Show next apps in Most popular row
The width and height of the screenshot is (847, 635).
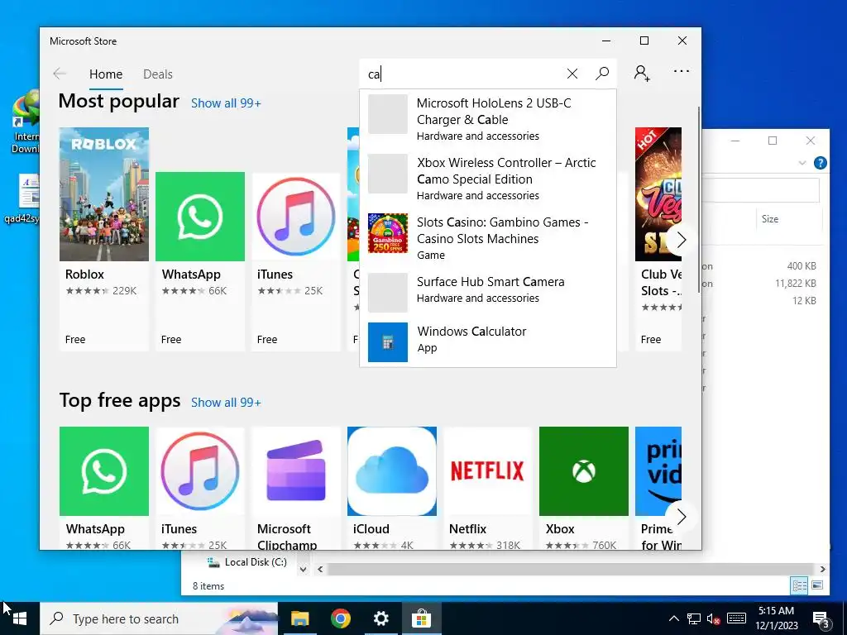point(682,240)
